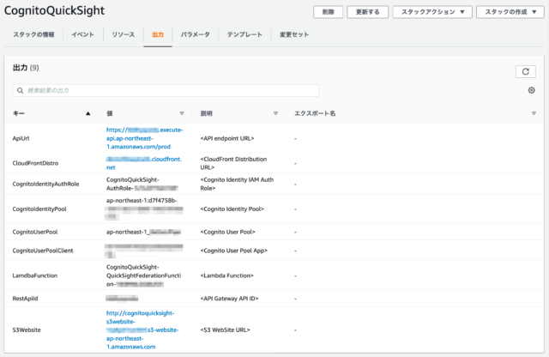Click the <Cognito Identity IAM Auth Role> description
The image size is (549, 357).
237,184
